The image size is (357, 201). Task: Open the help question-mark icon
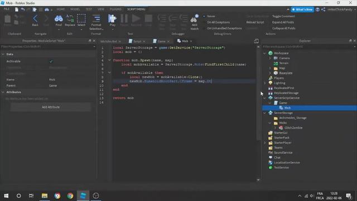pos(317,9)
